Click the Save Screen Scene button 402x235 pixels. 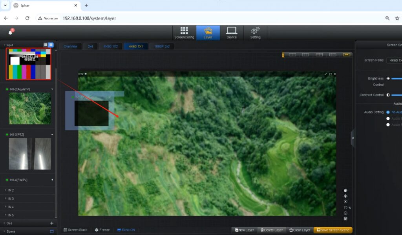pyautogui.click(x=333, y=230)
